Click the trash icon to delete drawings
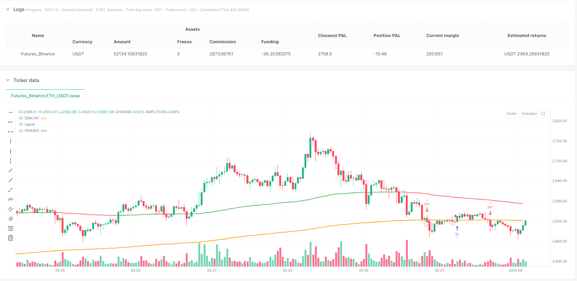The height and width of the screenshot is (281, 577). pyautogui.click(x=11, y=238)
